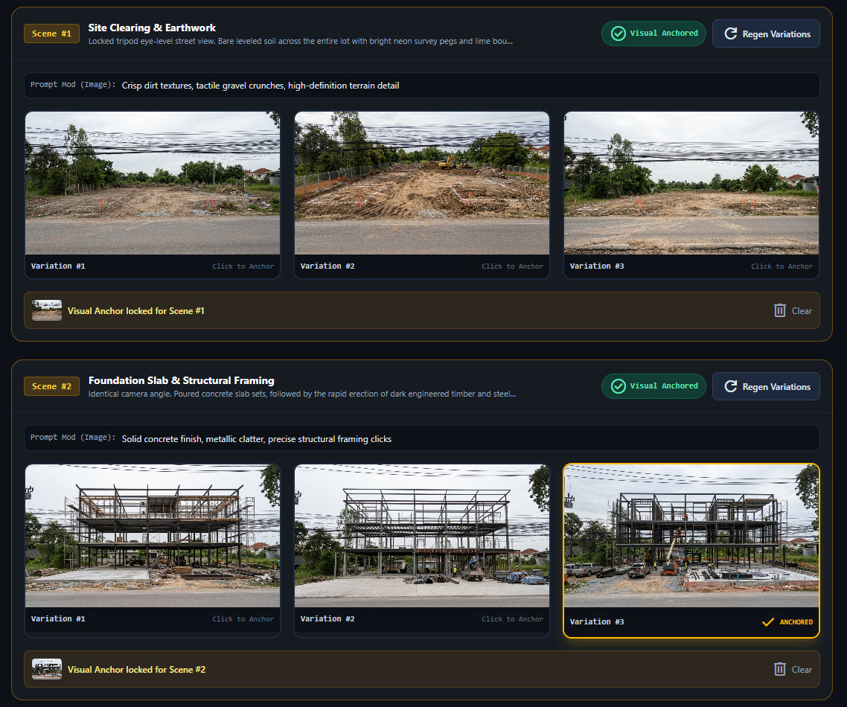
Task: Click the trash icon for Scene #1 anchor
Action: [779, 310]
